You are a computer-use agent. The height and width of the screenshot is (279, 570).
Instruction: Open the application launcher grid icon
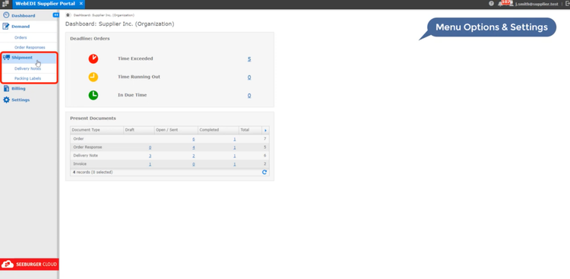(5, 4)
